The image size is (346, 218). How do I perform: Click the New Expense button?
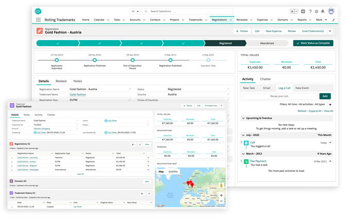coord(273,31)
